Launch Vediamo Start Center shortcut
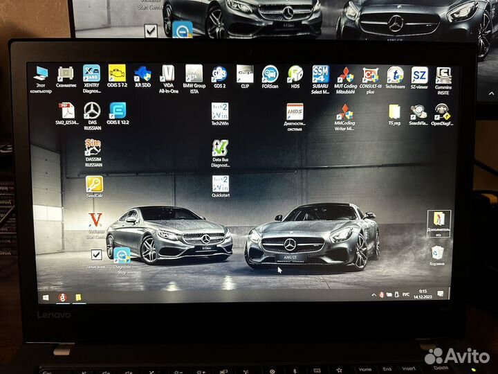The width and height of the screenshot is (498, 374). point(95,226)
